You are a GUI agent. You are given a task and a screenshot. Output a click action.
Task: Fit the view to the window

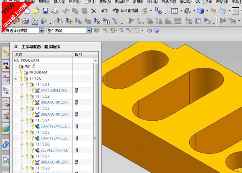pyautogui.click(x=175, y=11)
